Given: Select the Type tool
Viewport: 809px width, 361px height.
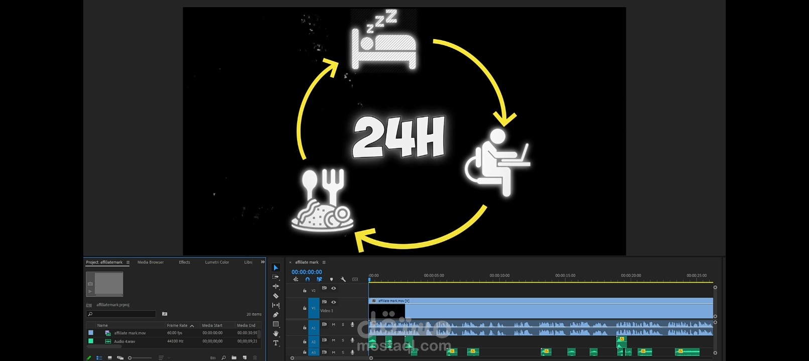Looking at the screenshot, I should click(x=276, y=343).
